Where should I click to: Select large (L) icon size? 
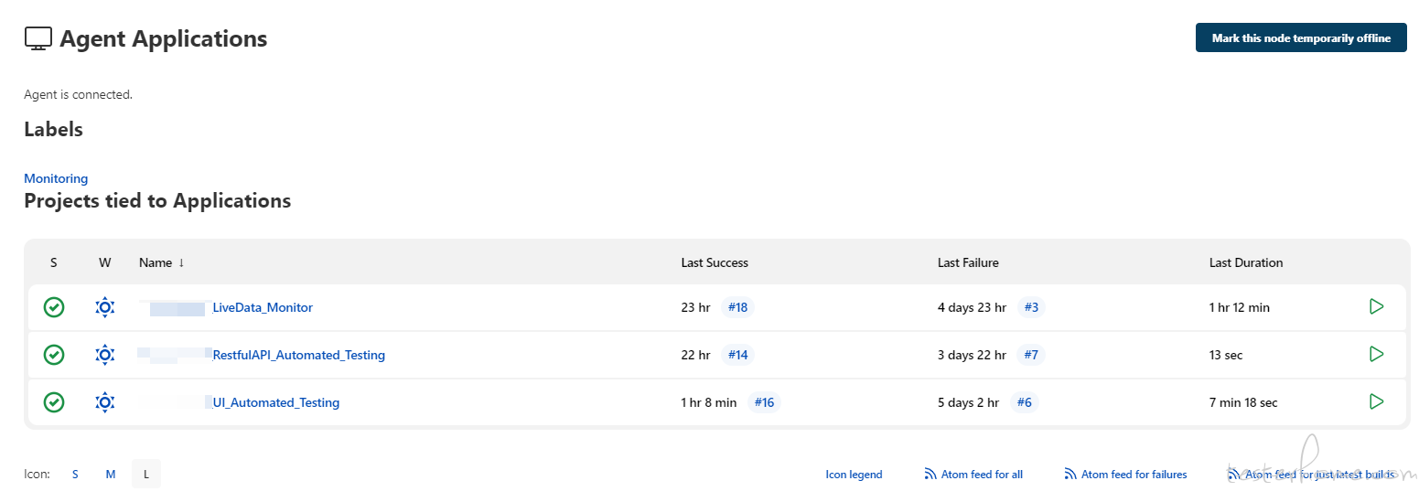[146, 475]
